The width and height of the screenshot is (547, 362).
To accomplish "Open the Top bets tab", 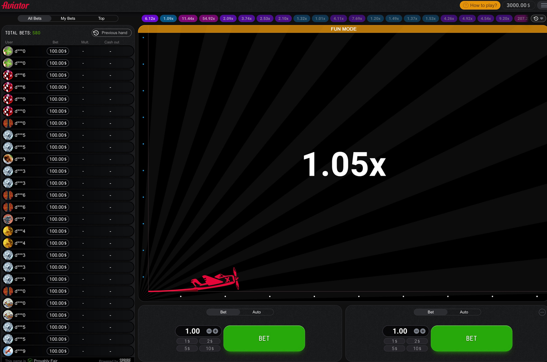I will 101,19.
